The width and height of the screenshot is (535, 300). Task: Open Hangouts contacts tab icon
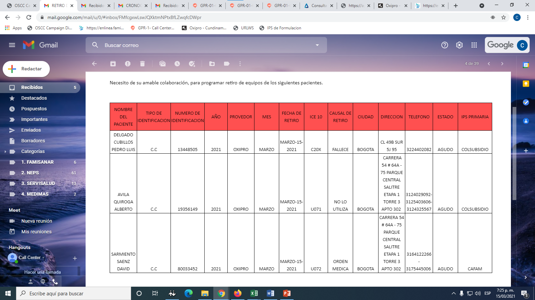[x=30, y=282]
